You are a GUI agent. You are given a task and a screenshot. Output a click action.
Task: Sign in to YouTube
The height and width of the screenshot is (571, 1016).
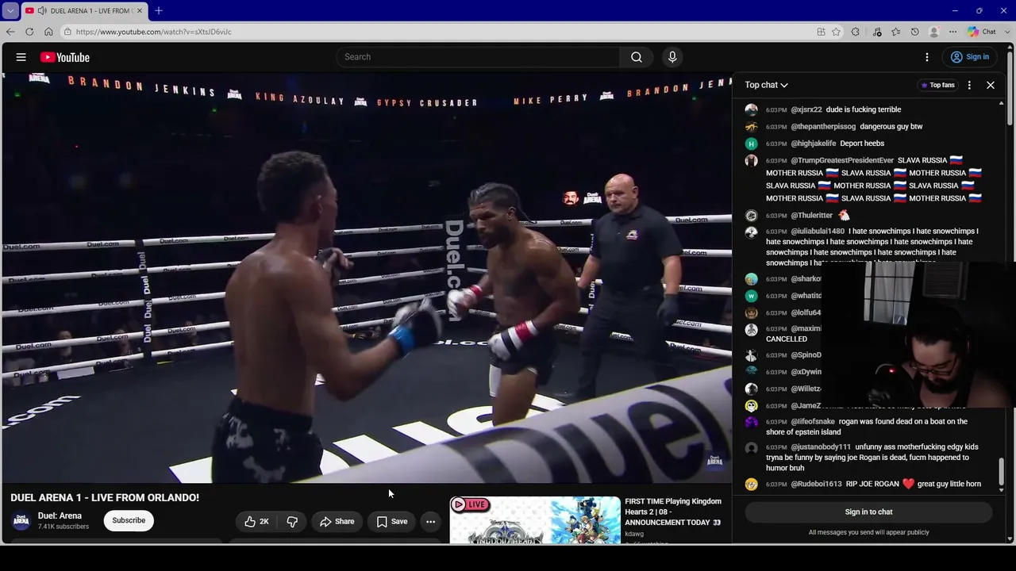pos(970,57)
